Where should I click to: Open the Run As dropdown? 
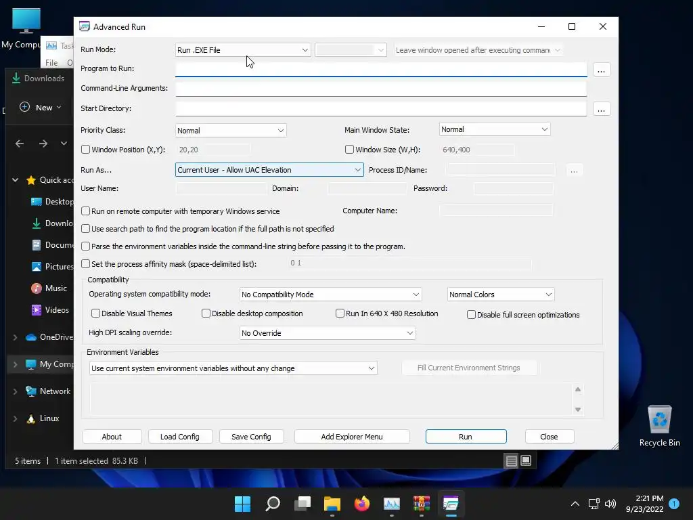269,170
